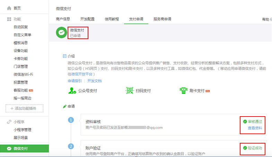Image resolution: width=272 pixels, height=157 pixels.
Task: Select the green 微信支付 sidebar item
Action: pyautogui.click(x=24, y=148)
